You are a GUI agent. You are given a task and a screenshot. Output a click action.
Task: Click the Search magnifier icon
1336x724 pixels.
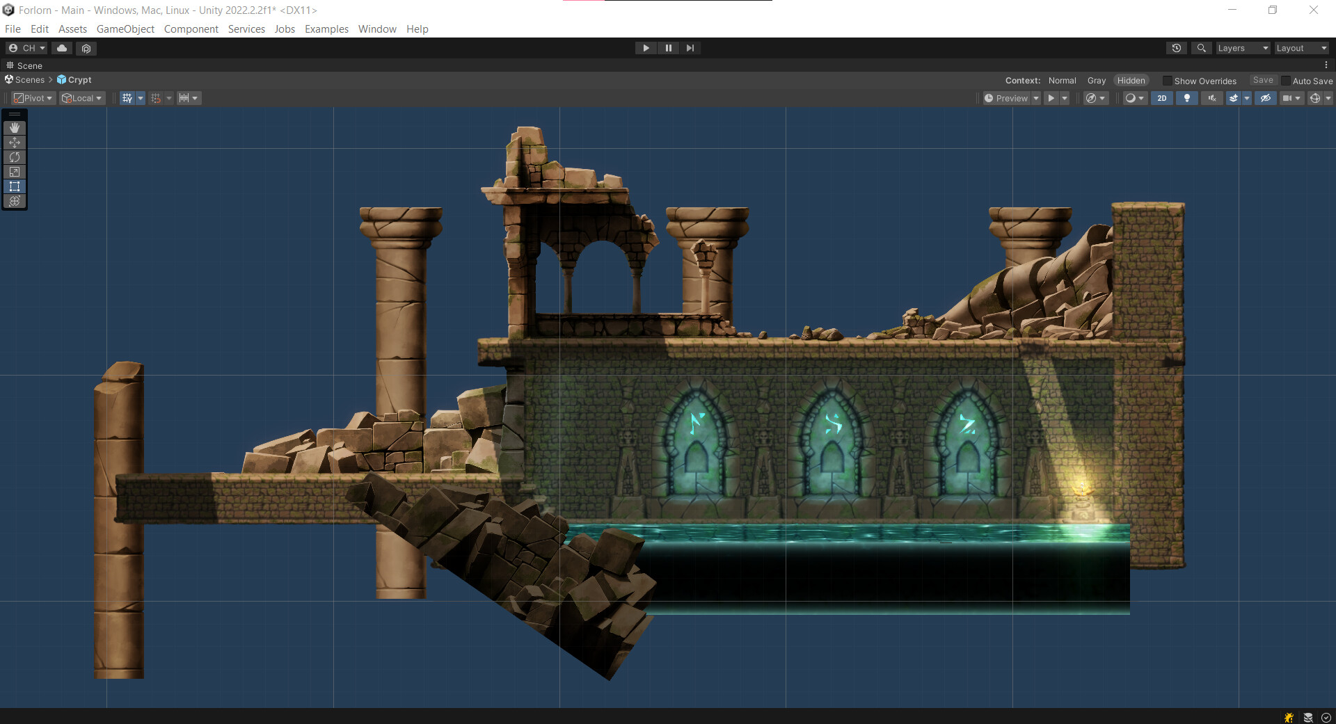point(1201,48)
